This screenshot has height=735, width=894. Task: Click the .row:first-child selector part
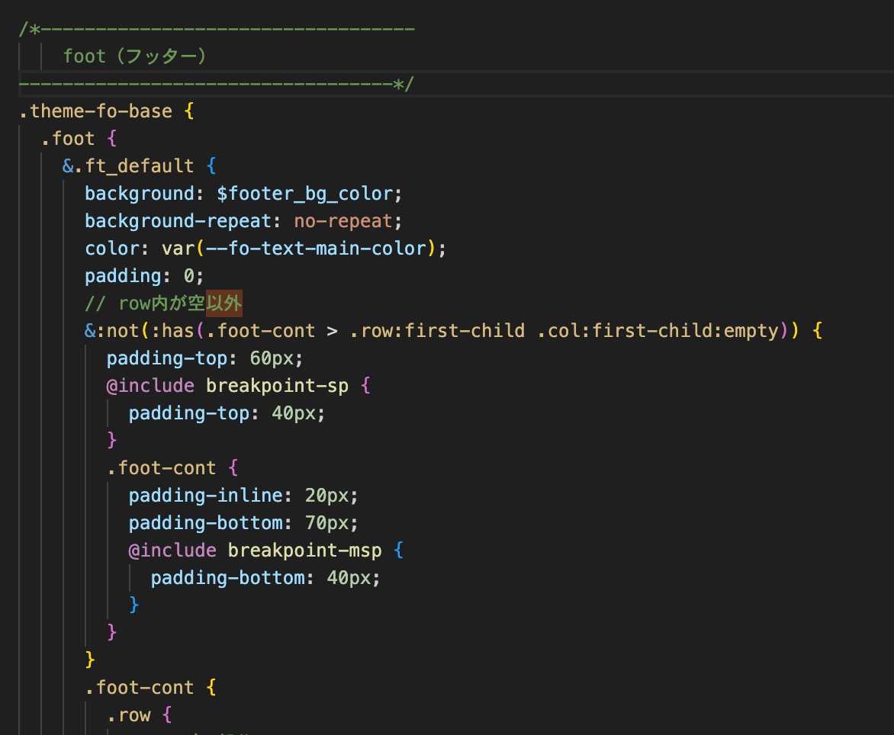437,331
